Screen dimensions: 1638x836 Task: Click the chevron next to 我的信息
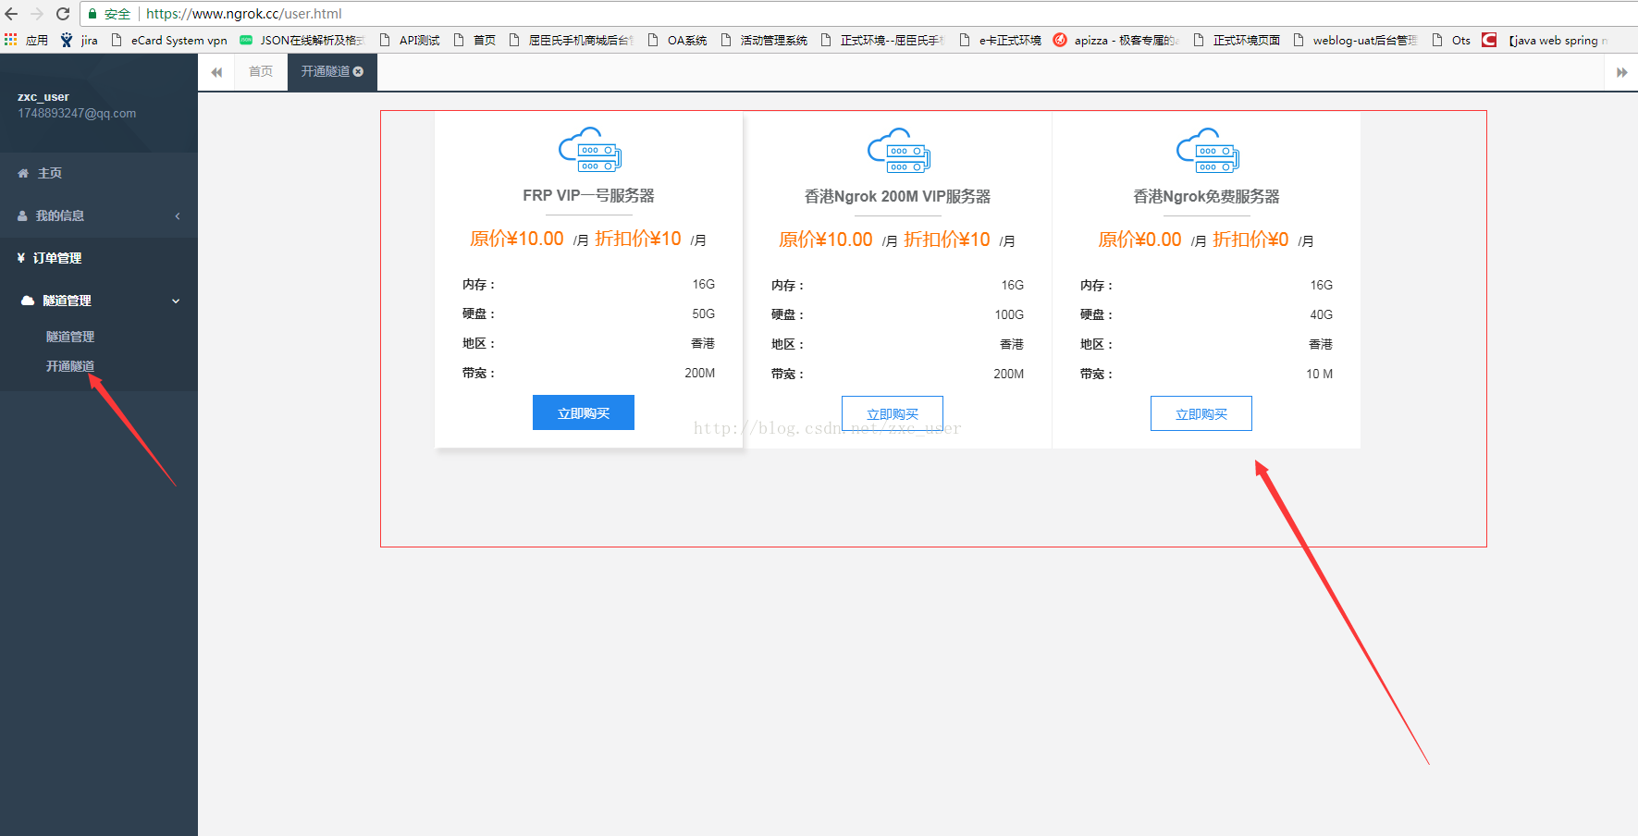pos(178,215)
